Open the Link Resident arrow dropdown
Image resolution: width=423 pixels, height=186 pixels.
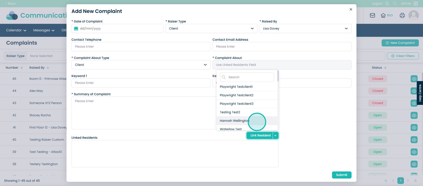275,135
